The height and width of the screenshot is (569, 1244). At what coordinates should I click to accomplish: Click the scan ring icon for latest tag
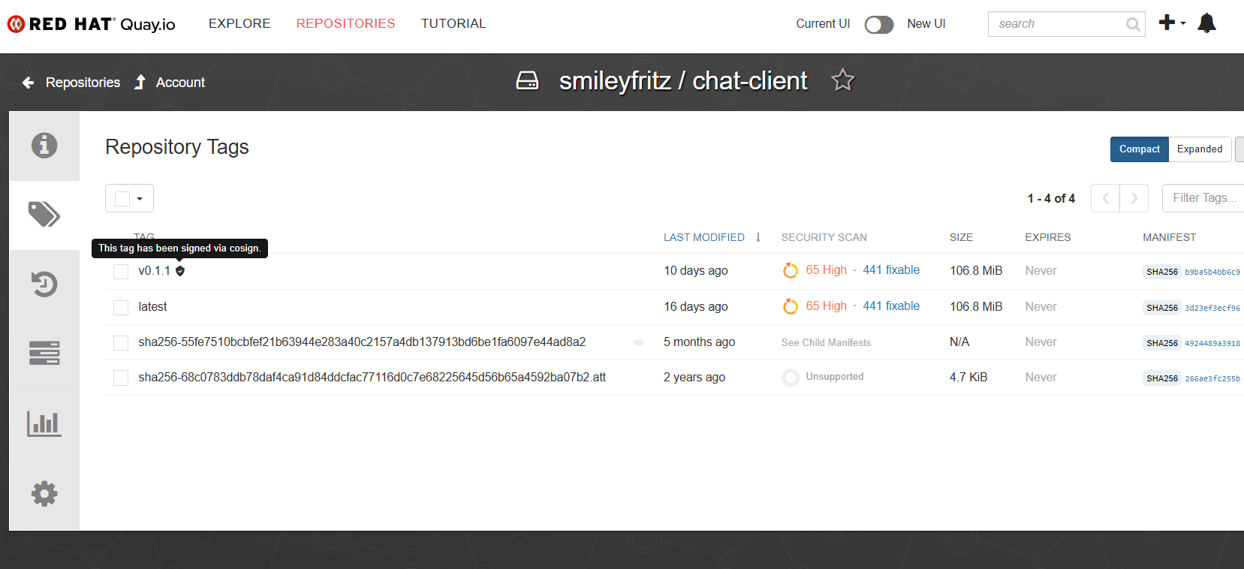coord(791,306)
